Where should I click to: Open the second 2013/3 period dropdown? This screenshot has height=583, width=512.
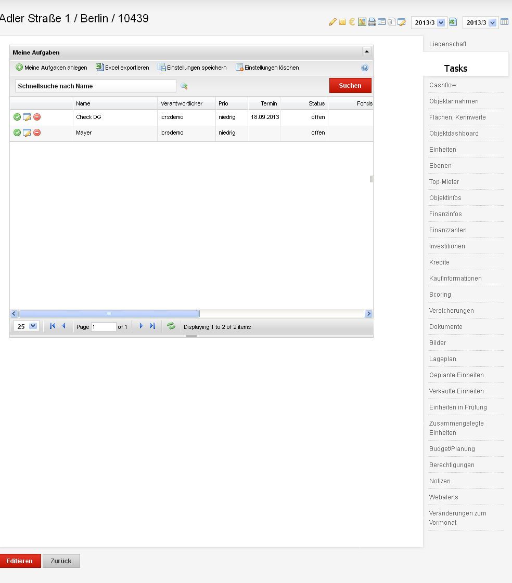click(x=492, y=23)
